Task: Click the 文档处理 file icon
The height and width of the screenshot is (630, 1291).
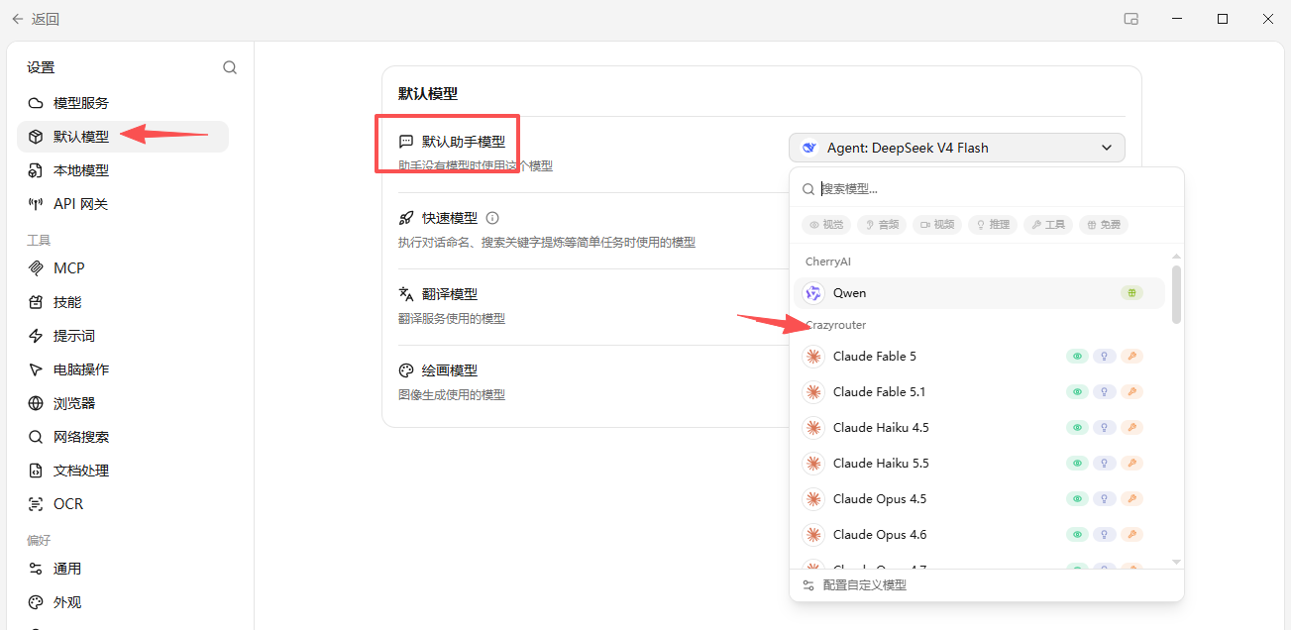Action: click(36, 471)
